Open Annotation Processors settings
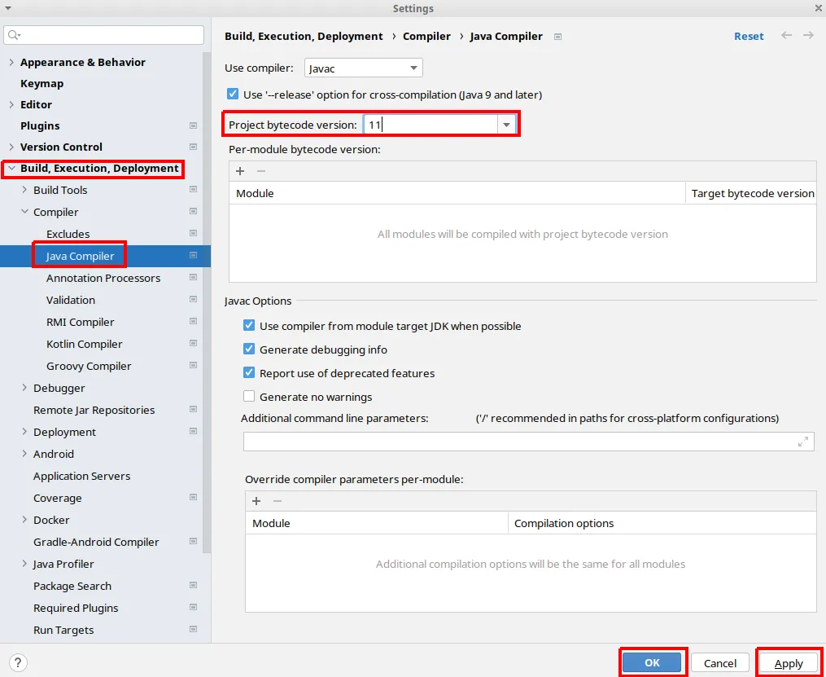 click(x=103, y=278)
